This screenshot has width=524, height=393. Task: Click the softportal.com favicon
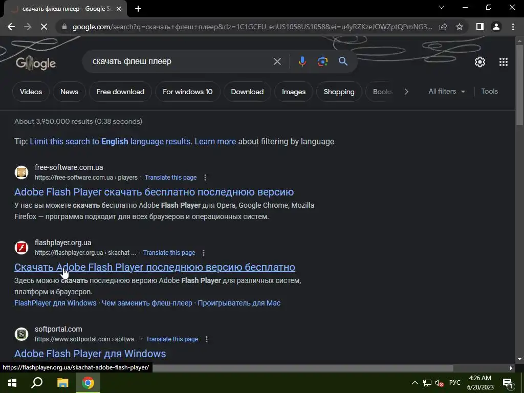[21, 334]
